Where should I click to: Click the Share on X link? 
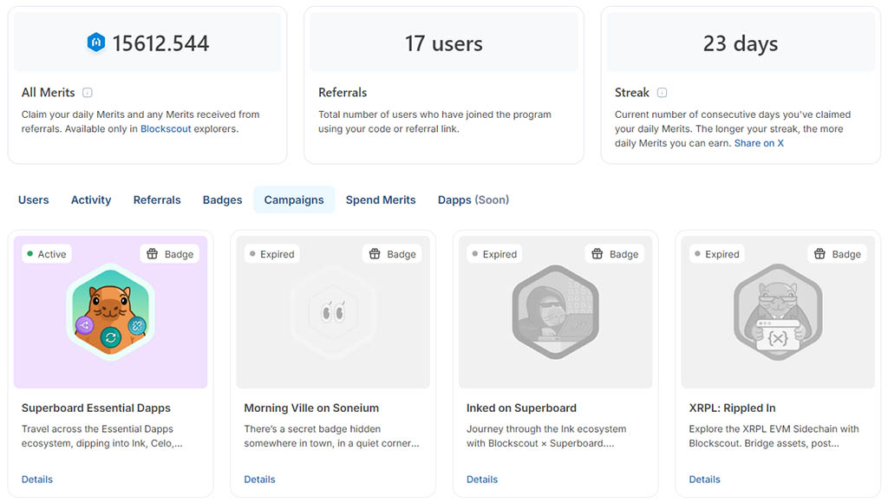[759, 143]
